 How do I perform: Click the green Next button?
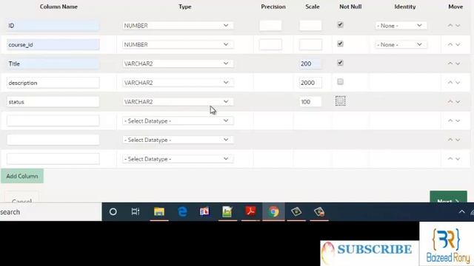tap(448, 197)
